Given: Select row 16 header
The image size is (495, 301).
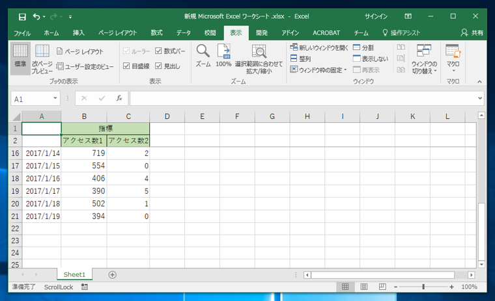Looking at the screenshot, I should tap(15, 153).
